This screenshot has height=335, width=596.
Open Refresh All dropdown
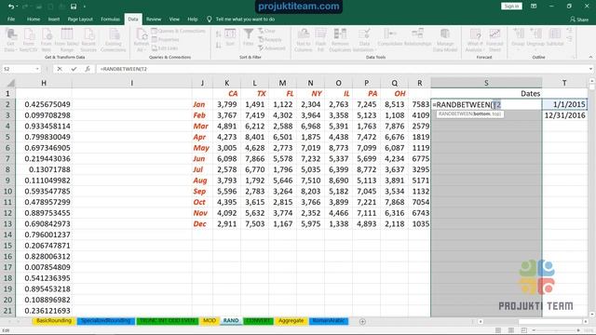142,39
